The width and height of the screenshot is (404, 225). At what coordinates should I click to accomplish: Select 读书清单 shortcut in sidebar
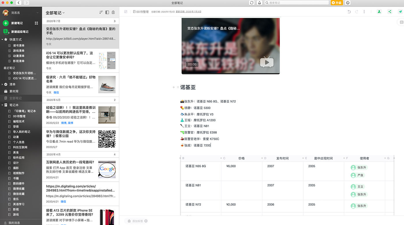pos(19,46)
